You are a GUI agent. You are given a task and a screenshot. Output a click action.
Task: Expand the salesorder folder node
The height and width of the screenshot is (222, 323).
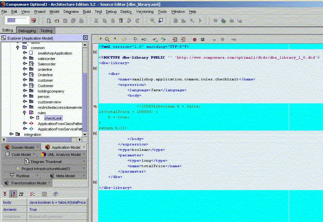pos(25,58)
